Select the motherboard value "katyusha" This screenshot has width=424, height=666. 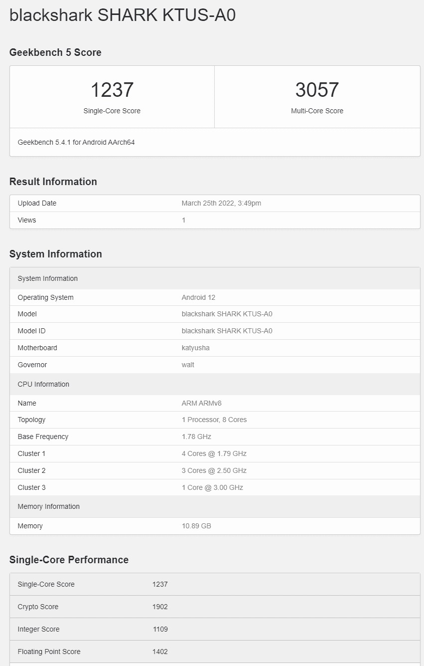pos(196,348)
